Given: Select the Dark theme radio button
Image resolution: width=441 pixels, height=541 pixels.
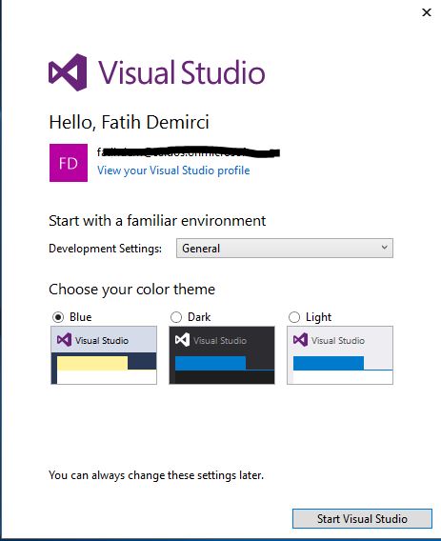Looking at the screenshot, I should 176,317.
